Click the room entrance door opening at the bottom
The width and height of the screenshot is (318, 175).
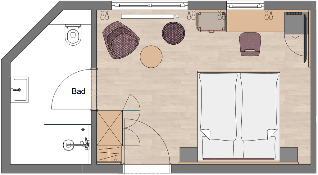tap(147, 169)
